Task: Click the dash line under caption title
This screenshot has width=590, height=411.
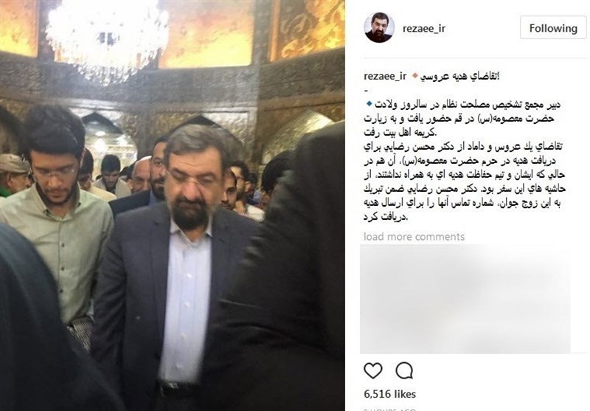Action: (x=367, y=90)
